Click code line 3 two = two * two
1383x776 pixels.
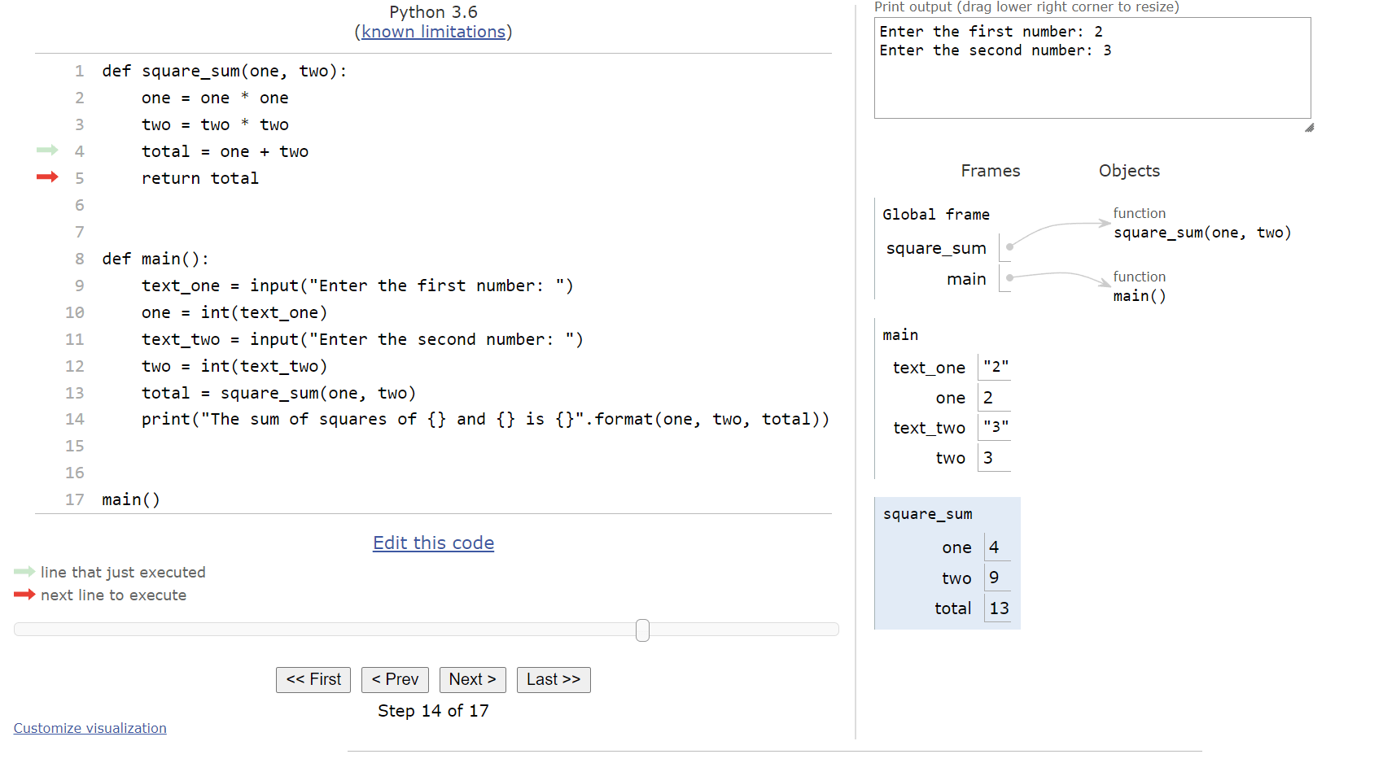(215, 124)
